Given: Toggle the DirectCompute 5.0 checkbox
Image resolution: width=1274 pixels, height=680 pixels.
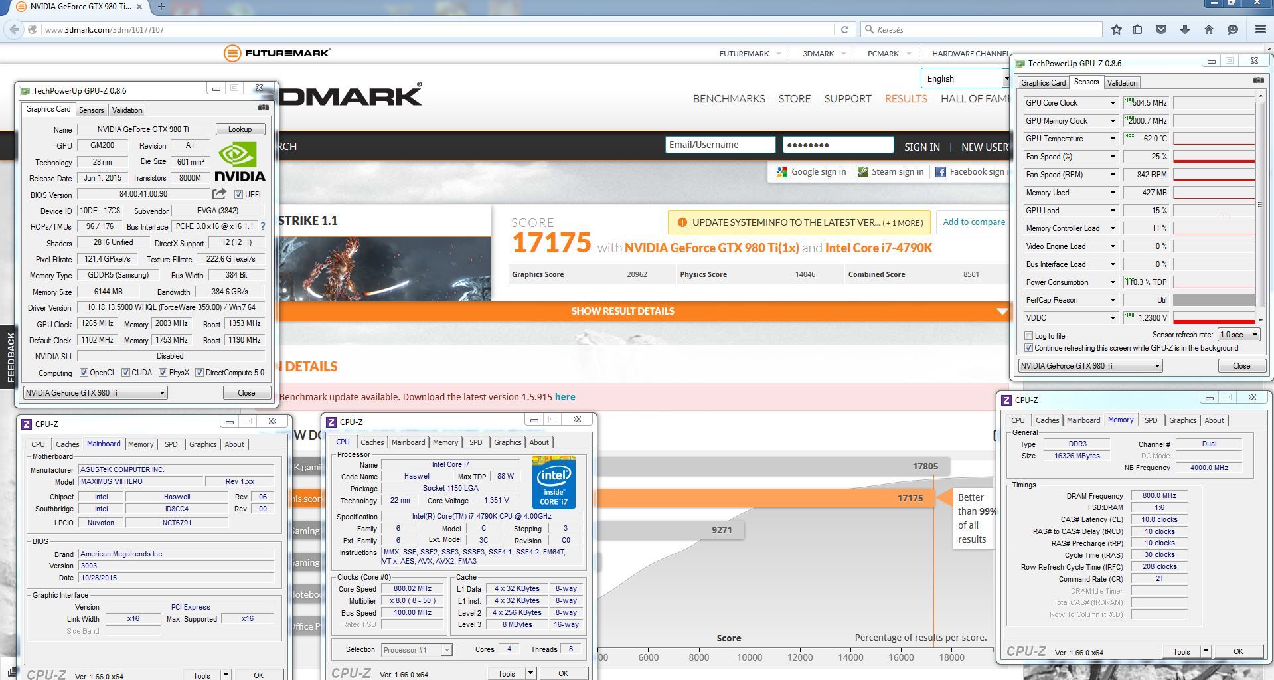Looking at the screenshot, I should pos(199,373).
